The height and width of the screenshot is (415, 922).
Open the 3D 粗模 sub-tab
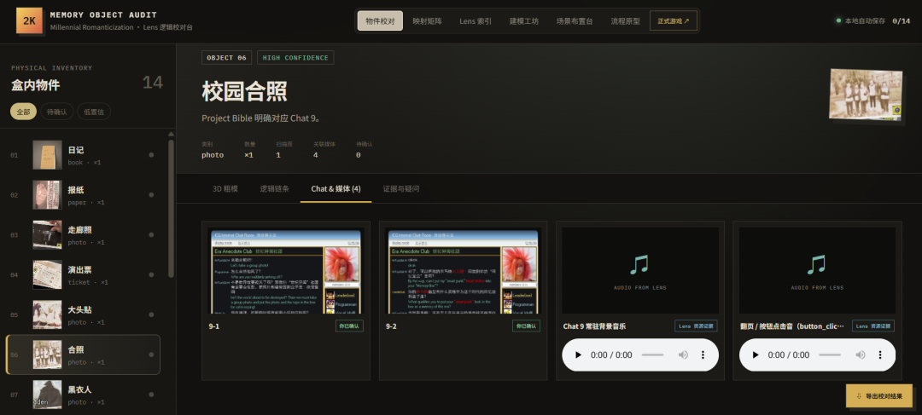[225, 188]
